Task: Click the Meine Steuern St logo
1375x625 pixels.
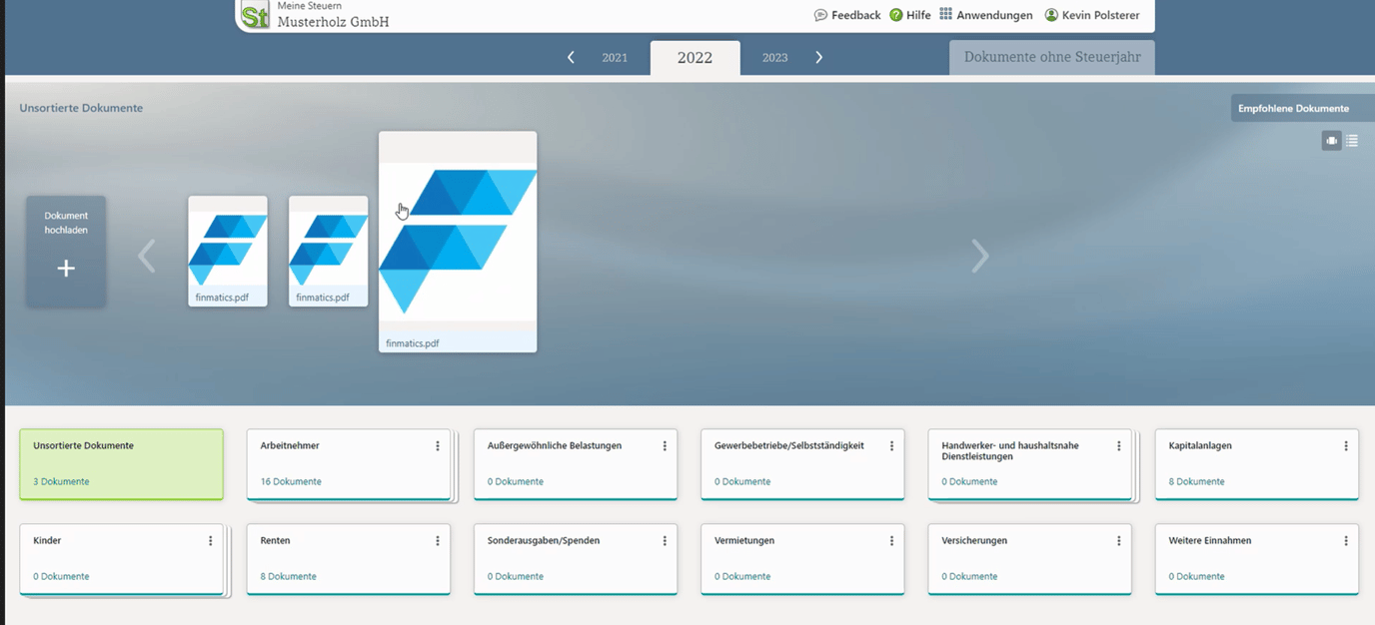Action: pyautogui.click(x=256, y=15)
